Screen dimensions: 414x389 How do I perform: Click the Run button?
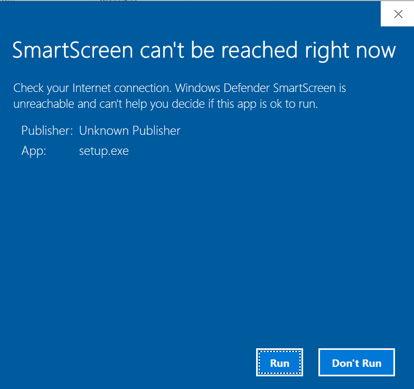(x=279, y=363)
